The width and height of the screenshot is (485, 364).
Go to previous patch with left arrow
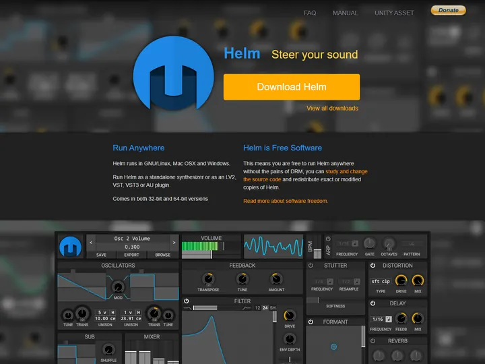[x=91, y=243]
